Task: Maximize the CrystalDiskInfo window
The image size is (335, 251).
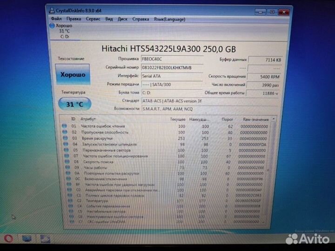Action: click(272, 12)
